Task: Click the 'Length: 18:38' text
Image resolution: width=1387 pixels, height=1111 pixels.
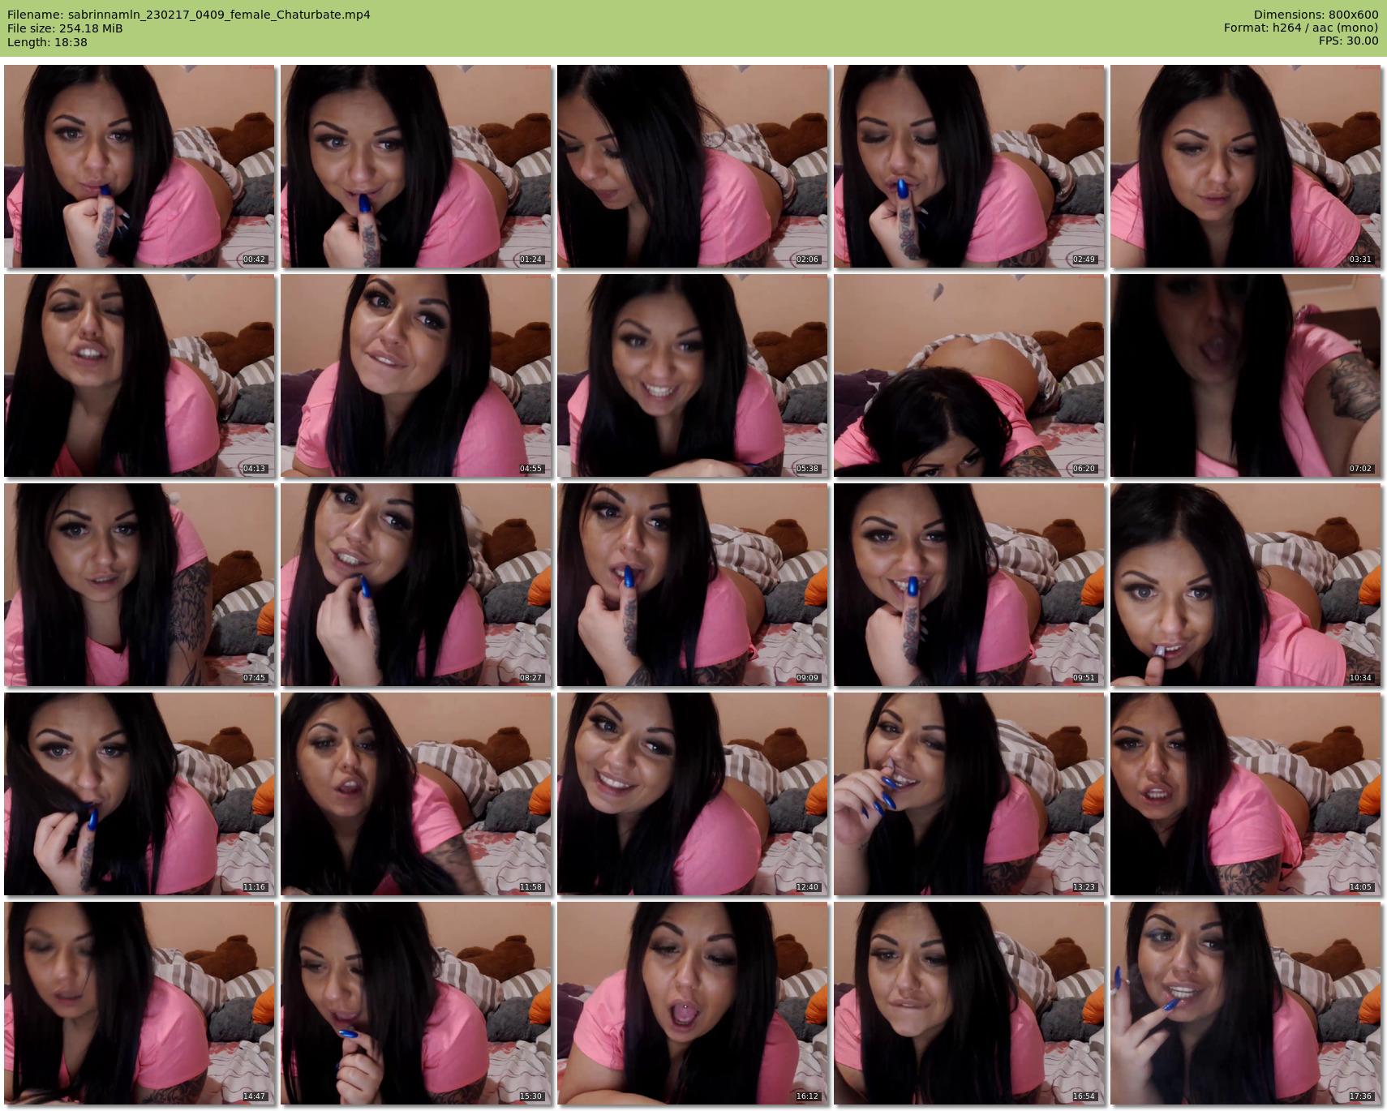Action: (47, 42)
